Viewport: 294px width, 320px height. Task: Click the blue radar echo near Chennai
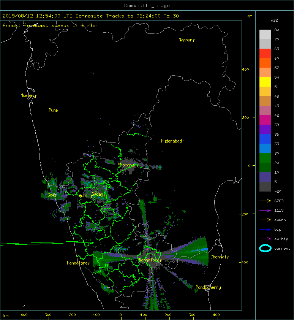tap(200, 250)
